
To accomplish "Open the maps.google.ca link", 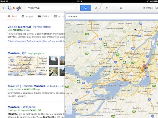I will point(36,53).
